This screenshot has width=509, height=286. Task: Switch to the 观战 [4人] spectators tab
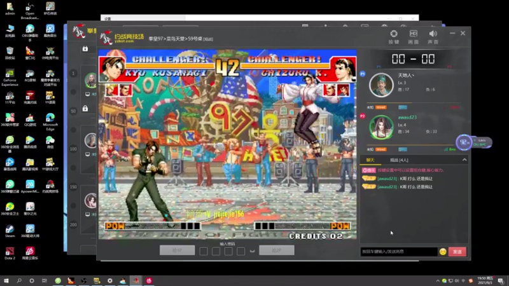click(x=399, y=160)
